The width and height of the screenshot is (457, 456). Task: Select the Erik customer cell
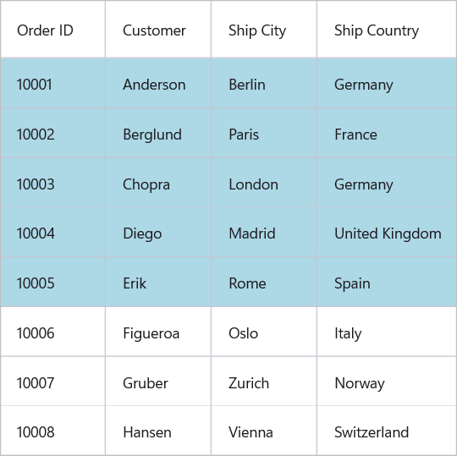click(x=158, y=282)
